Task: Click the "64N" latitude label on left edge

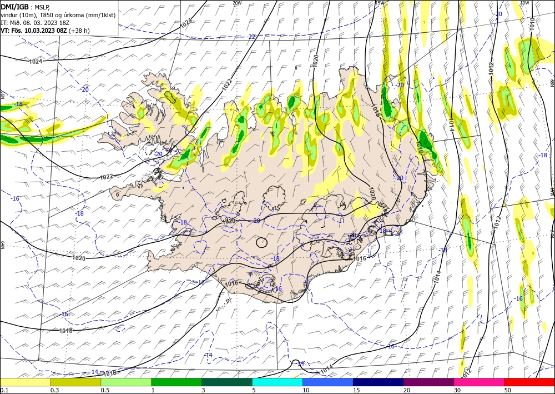Action: pyautogui.click(x=2, y=245)
